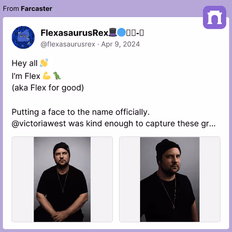Screen dimensions: 232x232
Task: Click the top hat badge icon
Action: (113, 32)
